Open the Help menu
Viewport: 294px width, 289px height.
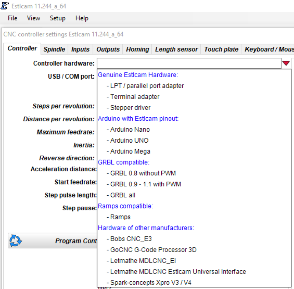[x=82, y=18]
